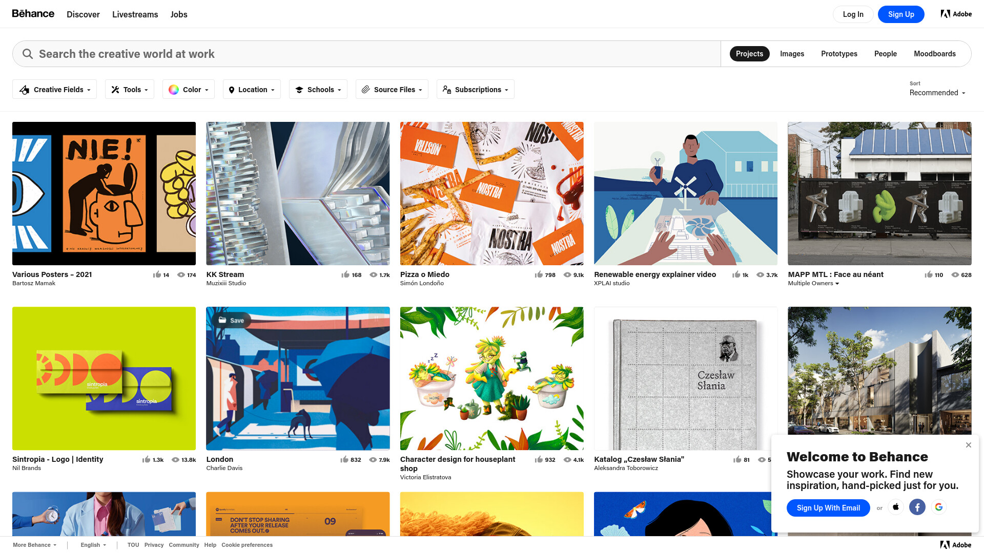Close the Welcome to Behance popup
984x553 pixels.
coord(969,445)
